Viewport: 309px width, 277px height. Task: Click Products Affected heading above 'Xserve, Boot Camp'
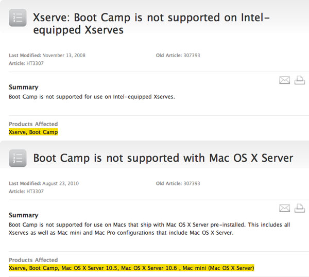point(33,124)
